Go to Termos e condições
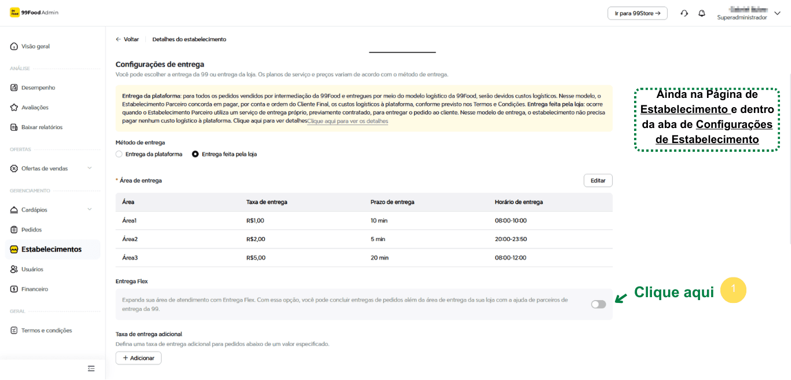 point(46,331)
